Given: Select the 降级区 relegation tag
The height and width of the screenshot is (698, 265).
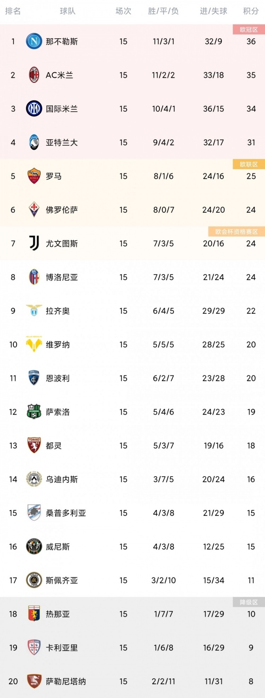Looking at the screenshot, I should point(249,602).
